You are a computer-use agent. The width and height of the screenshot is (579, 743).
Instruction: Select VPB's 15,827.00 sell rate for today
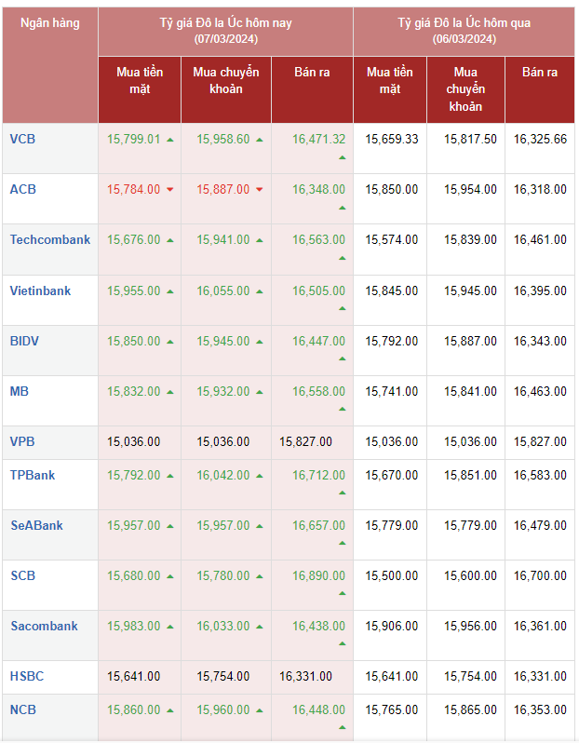305,442
